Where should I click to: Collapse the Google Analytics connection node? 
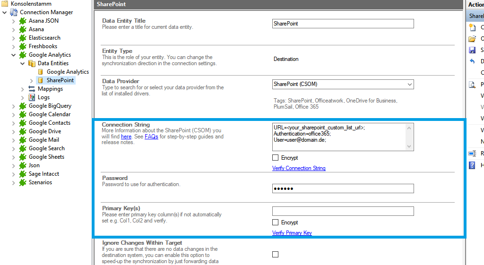(14, 55)
